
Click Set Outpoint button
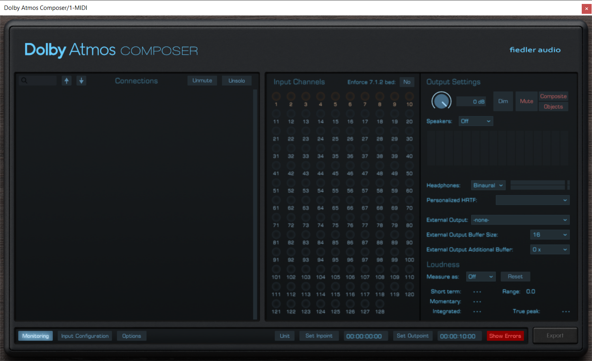coord(413,336)
